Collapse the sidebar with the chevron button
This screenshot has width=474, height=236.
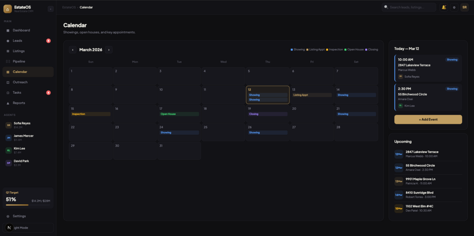tap(50, 9)
